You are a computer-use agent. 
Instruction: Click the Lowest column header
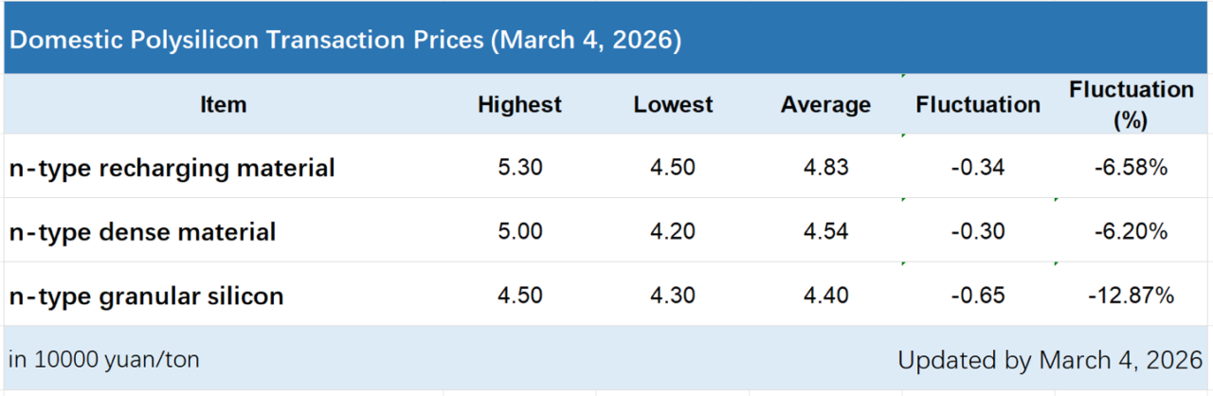point(673,105)
